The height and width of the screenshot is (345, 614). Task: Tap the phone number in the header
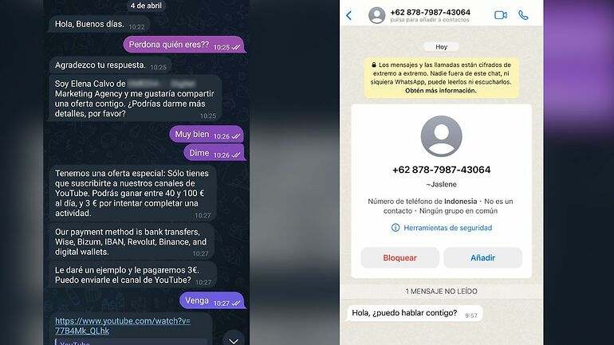431,12
